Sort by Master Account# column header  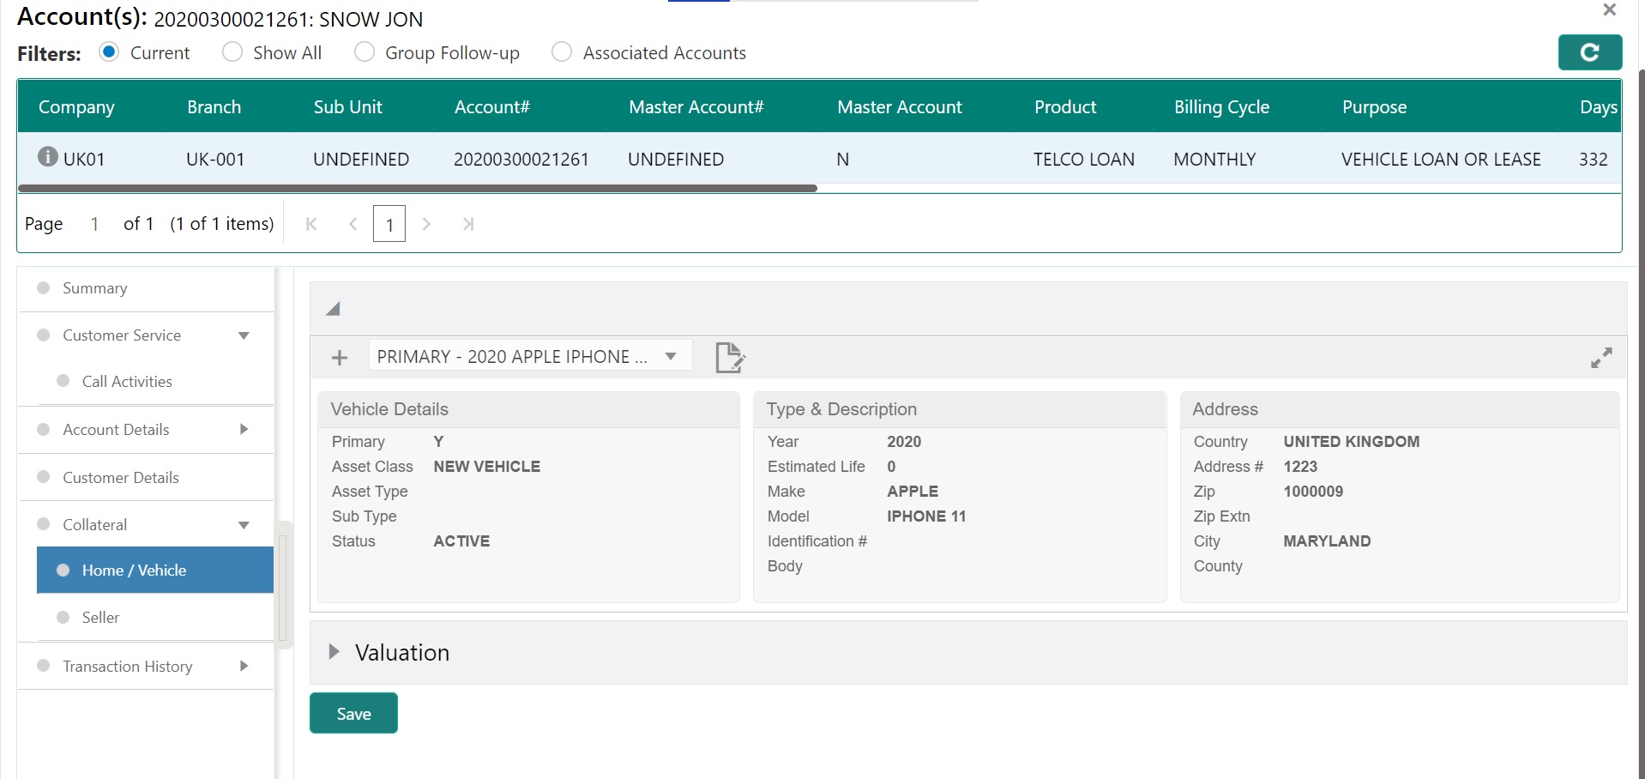coord(696,106)
